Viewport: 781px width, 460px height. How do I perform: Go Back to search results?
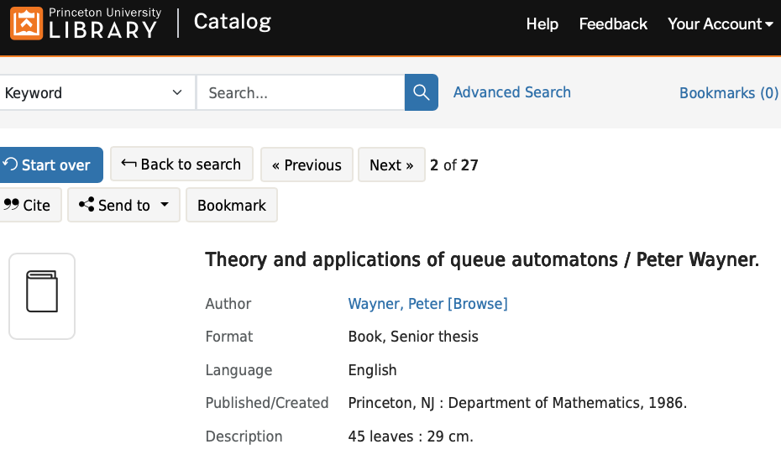[x=181, y=165]
